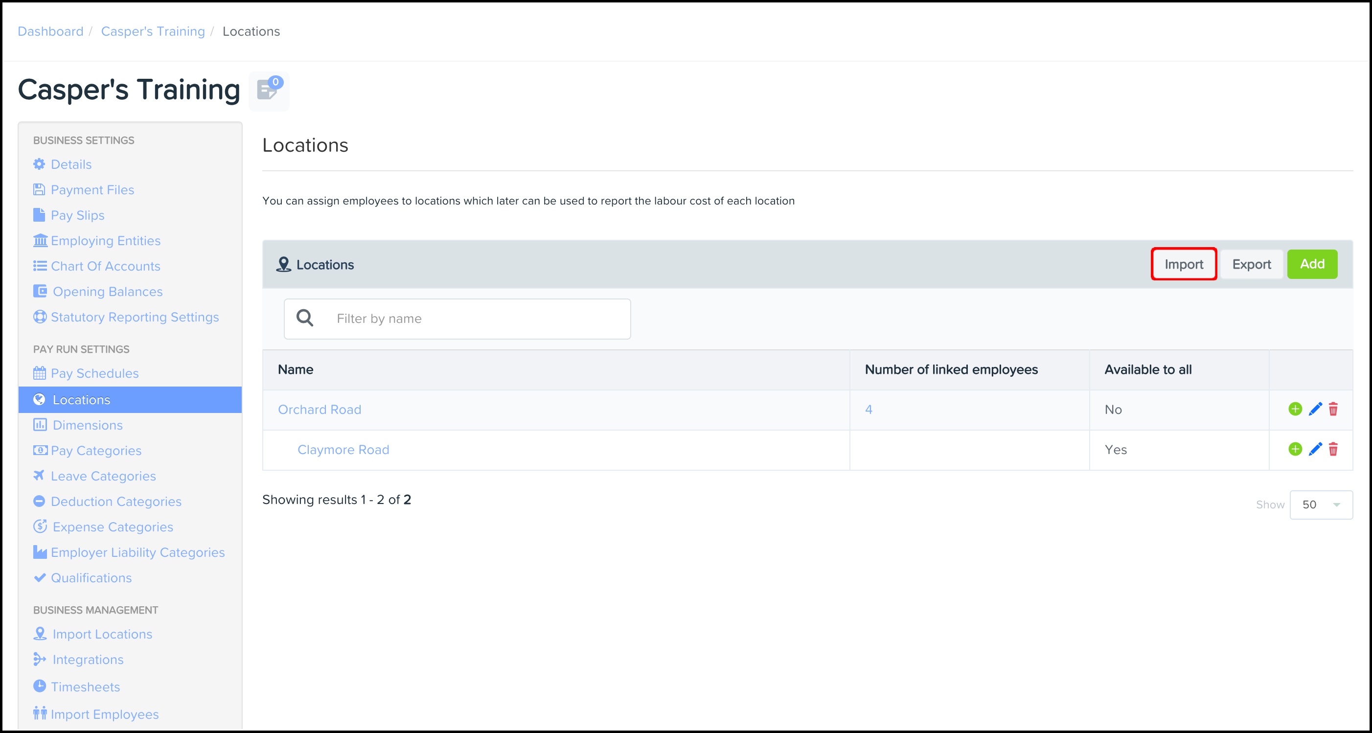This screenshot has width=1372, height=733.
Task: Open Pay Schedules in sidebar
Action: 94,373
